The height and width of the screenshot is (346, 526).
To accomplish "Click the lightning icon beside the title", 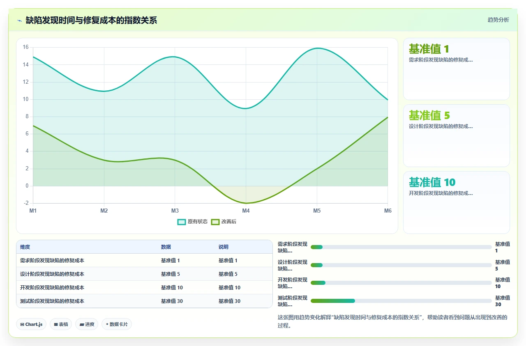I will 19,20.
